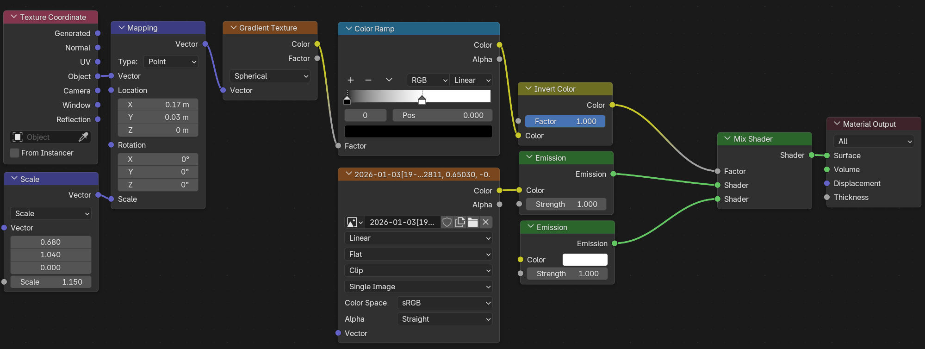Collapse the Emission node with white color

pyautogui.click(x=531, y=227)
